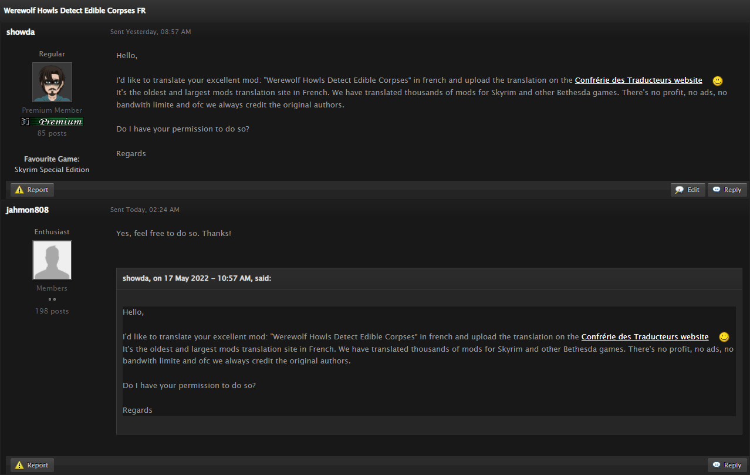
Task: Click the smiley emoji inside the quoted message
Action: pyautogui.click(x=724, y=336)
